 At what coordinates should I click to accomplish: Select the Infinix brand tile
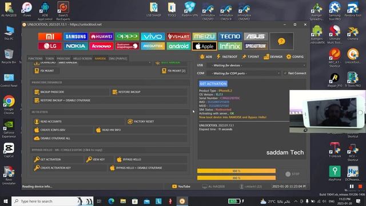230,46
